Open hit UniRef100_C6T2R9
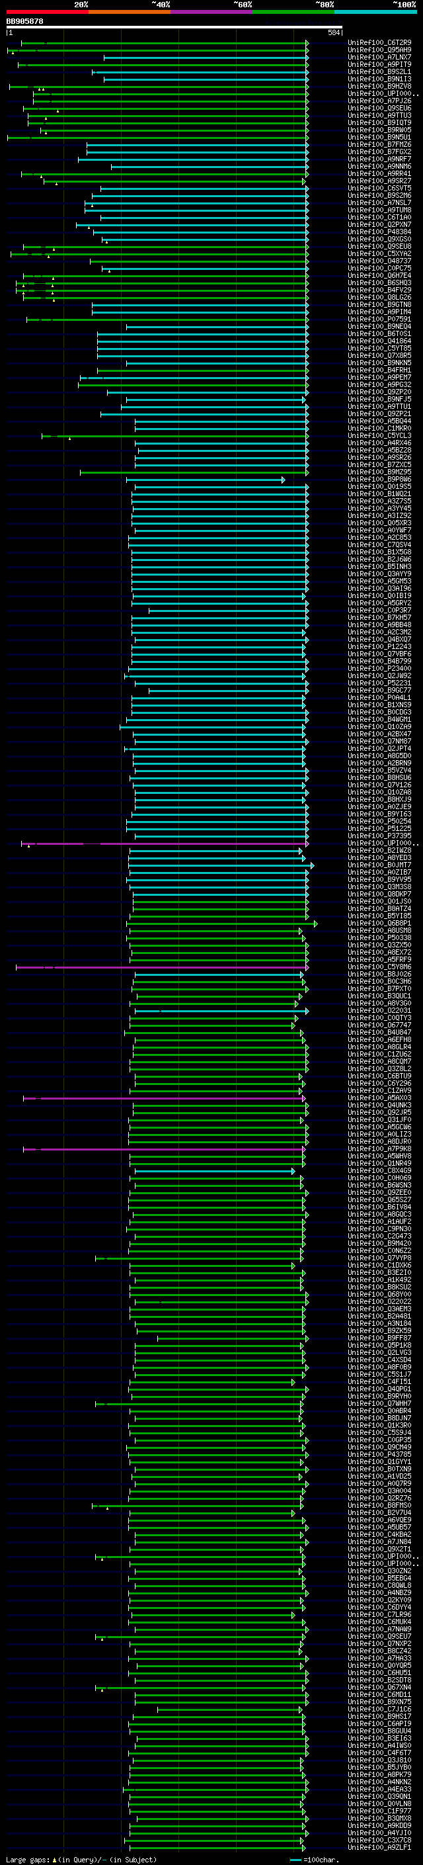Viewport: 423px width, 1865px height. (x=379, y=43)
